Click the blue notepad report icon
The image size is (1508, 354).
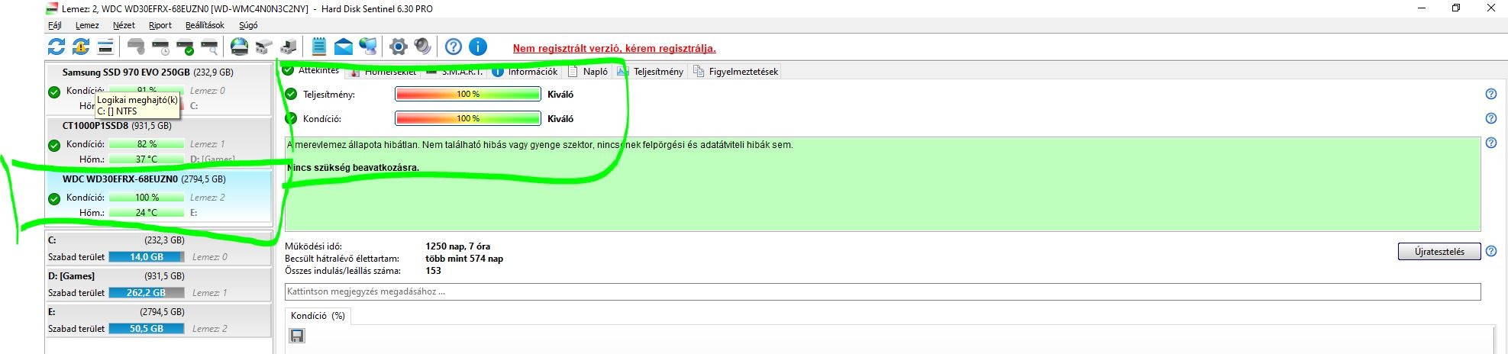click(319, 47)
